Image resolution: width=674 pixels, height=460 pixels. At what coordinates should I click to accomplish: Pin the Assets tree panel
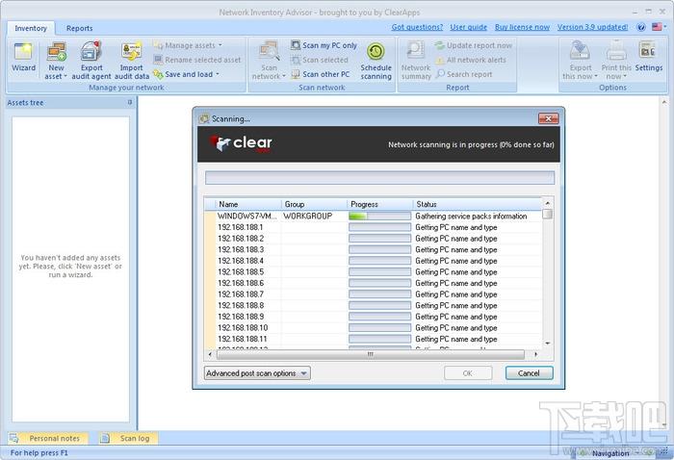pyautogui.click(x=130, y=102)
